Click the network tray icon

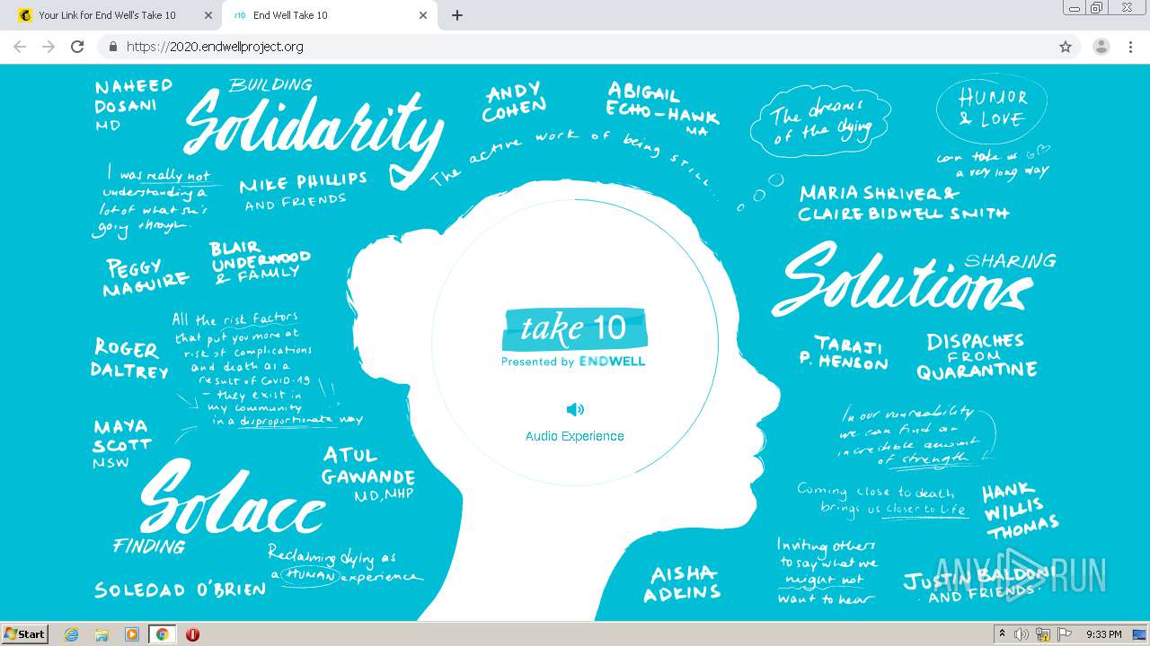tap(1043, 634)
